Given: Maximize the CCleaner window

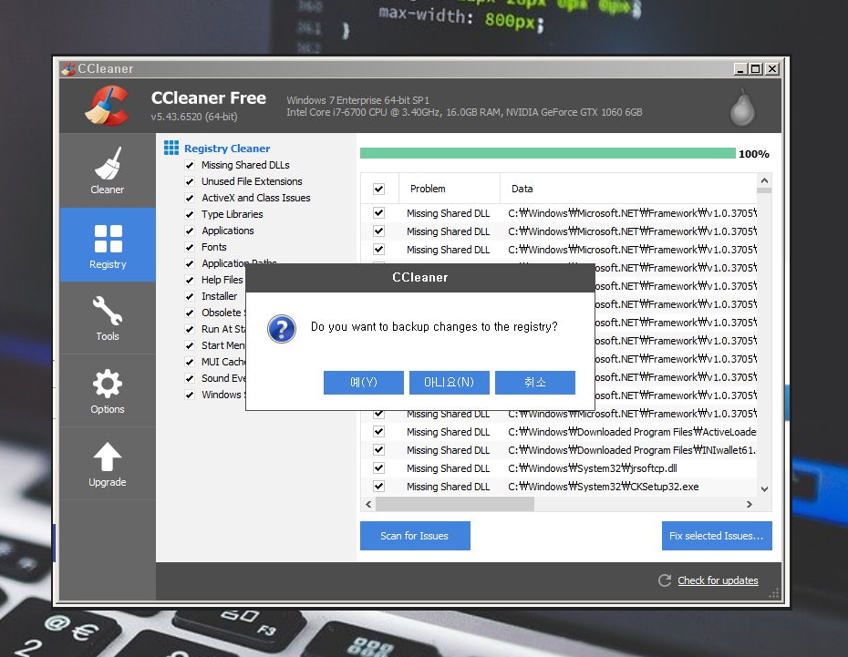Looking at the screenshot, I should click(756, 69).
